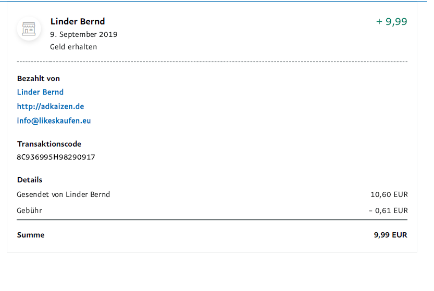Click the Transaktionscode heading
The width and height of the screenshot is (434, 291).
pos(49,144)
